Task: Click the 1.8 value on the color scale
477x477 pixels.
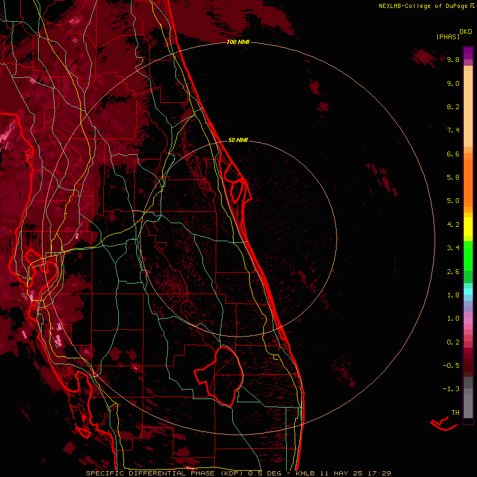Action: (453, 295)
